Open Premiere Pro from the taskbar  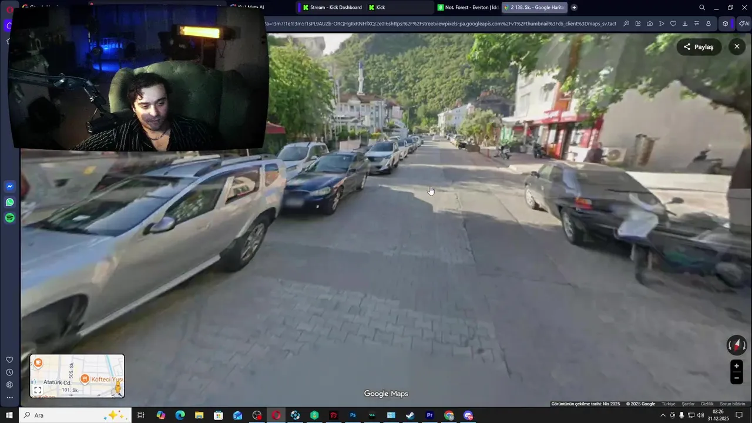coord(429,415)
